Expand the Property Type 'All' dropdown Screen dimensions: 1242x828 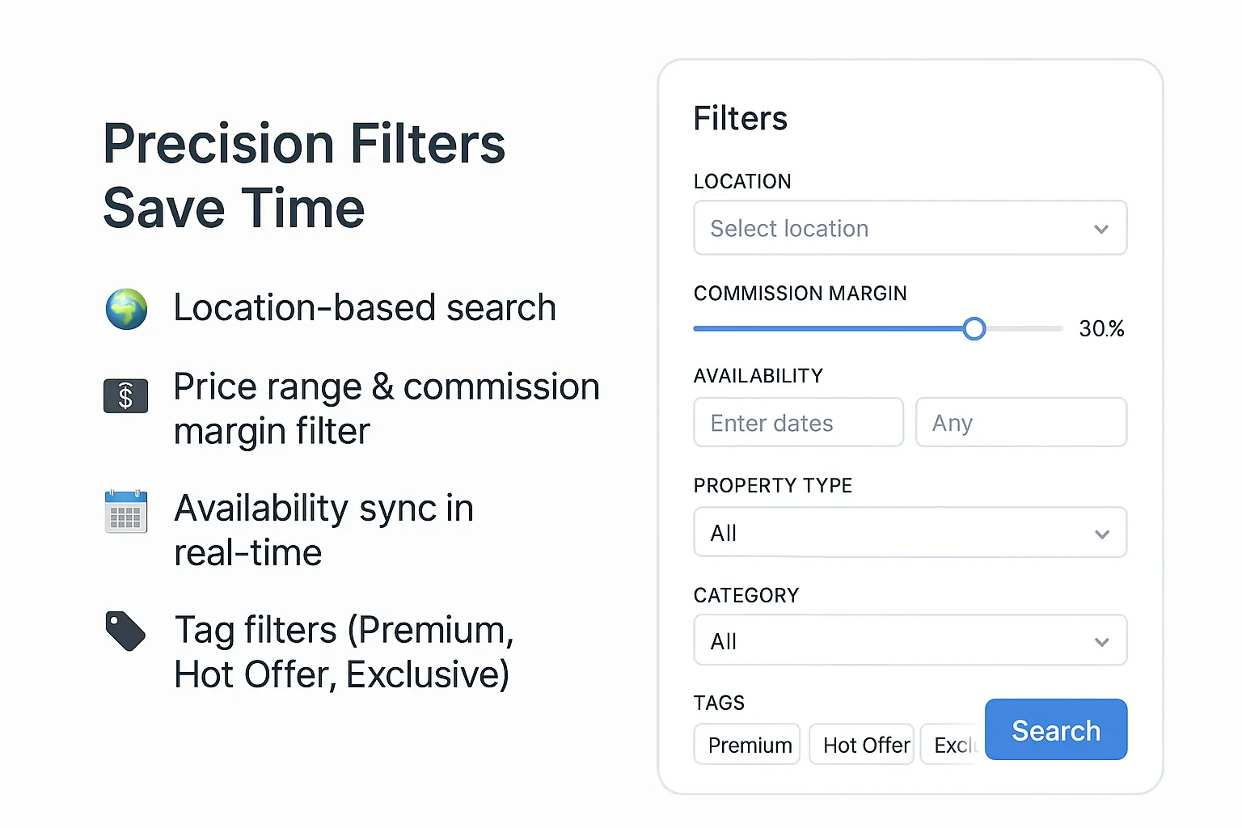click(x=889, y=533)
